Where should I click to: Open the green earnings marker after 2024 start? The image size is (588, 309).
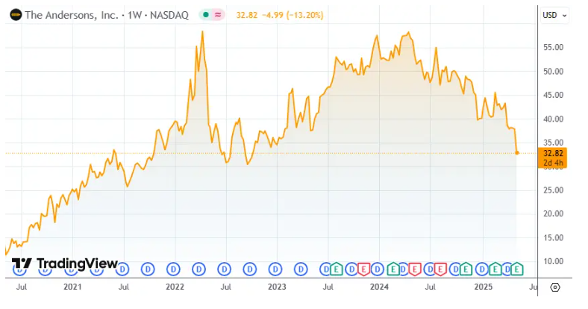click(393, 269)
